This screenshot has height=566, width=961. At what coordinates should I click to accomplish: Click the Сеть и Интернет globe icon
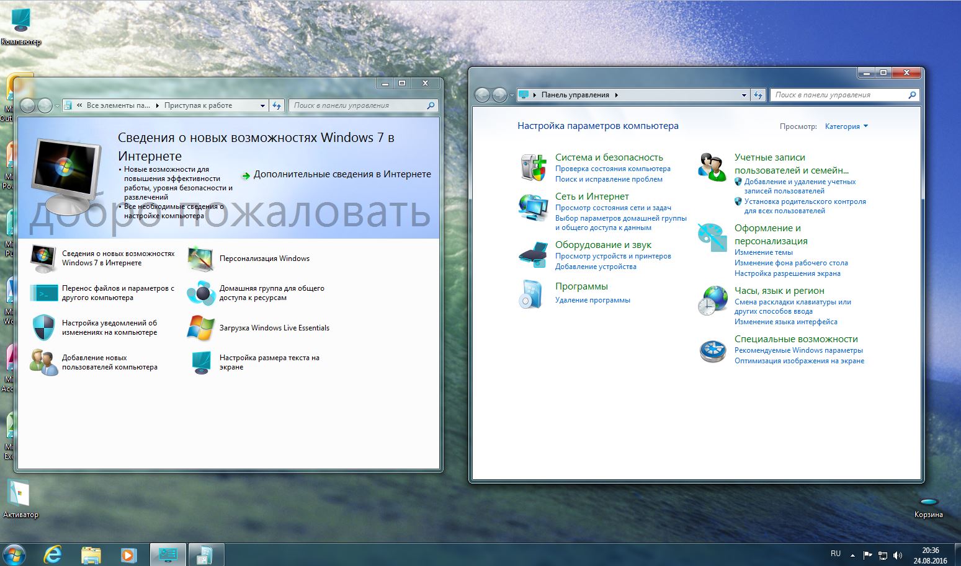tap(533, 208)
